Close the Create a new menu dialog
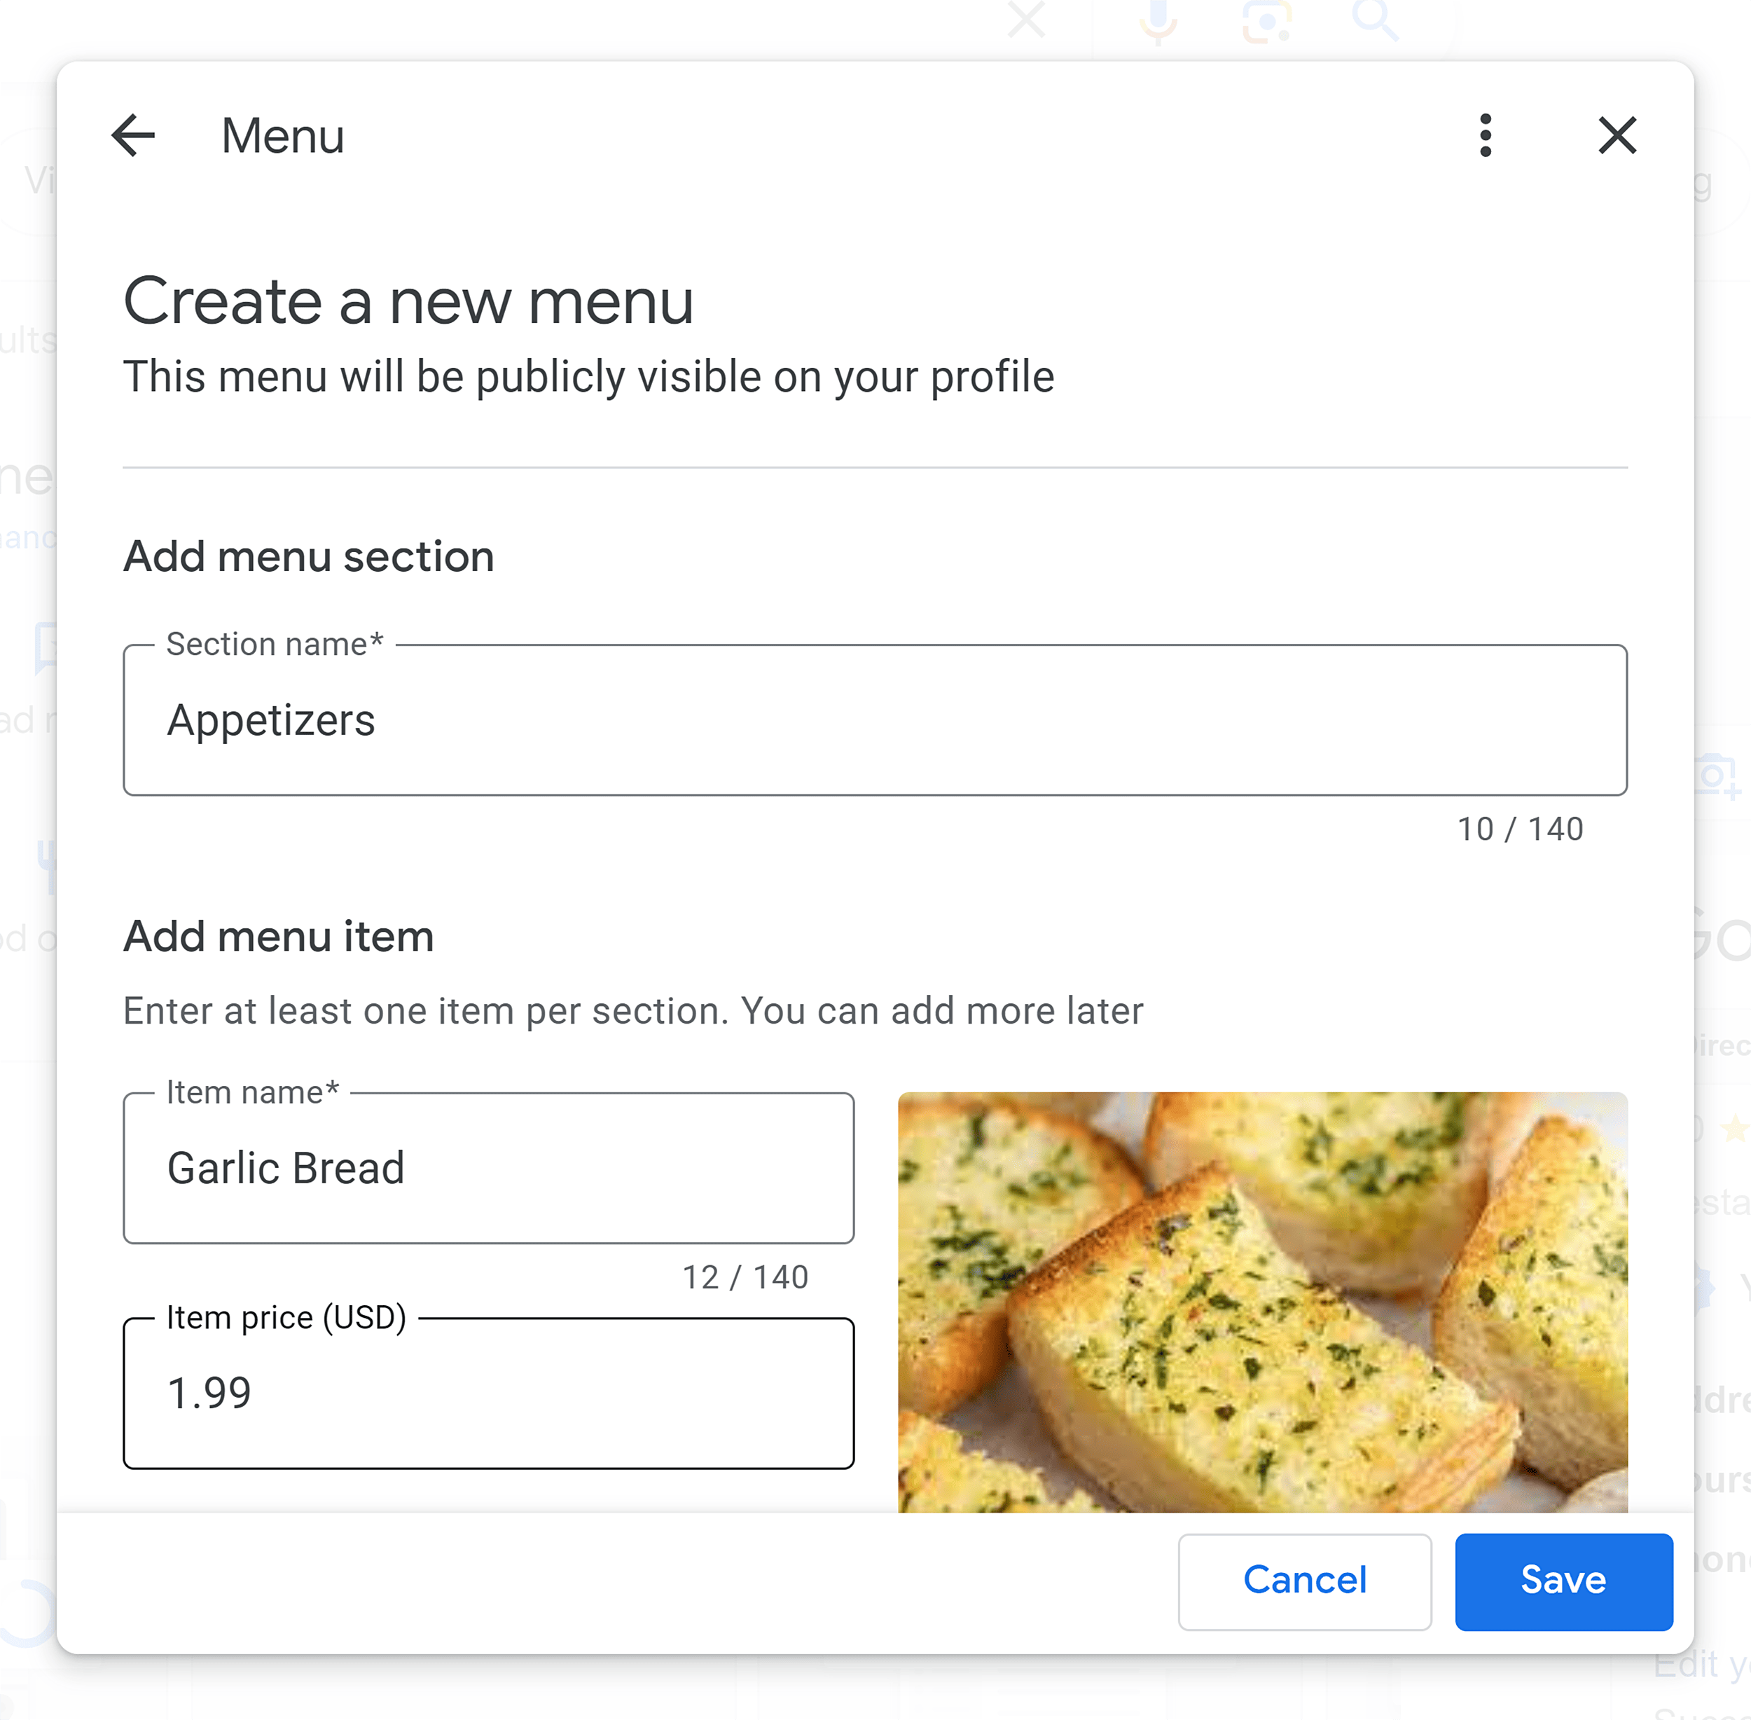 (x=1617, y=137)
